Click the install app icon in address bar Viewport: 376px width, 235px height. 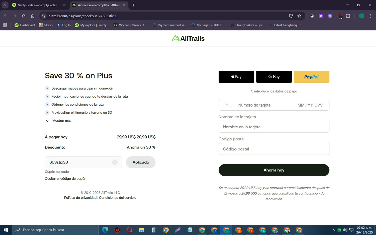tap(291, 16)
